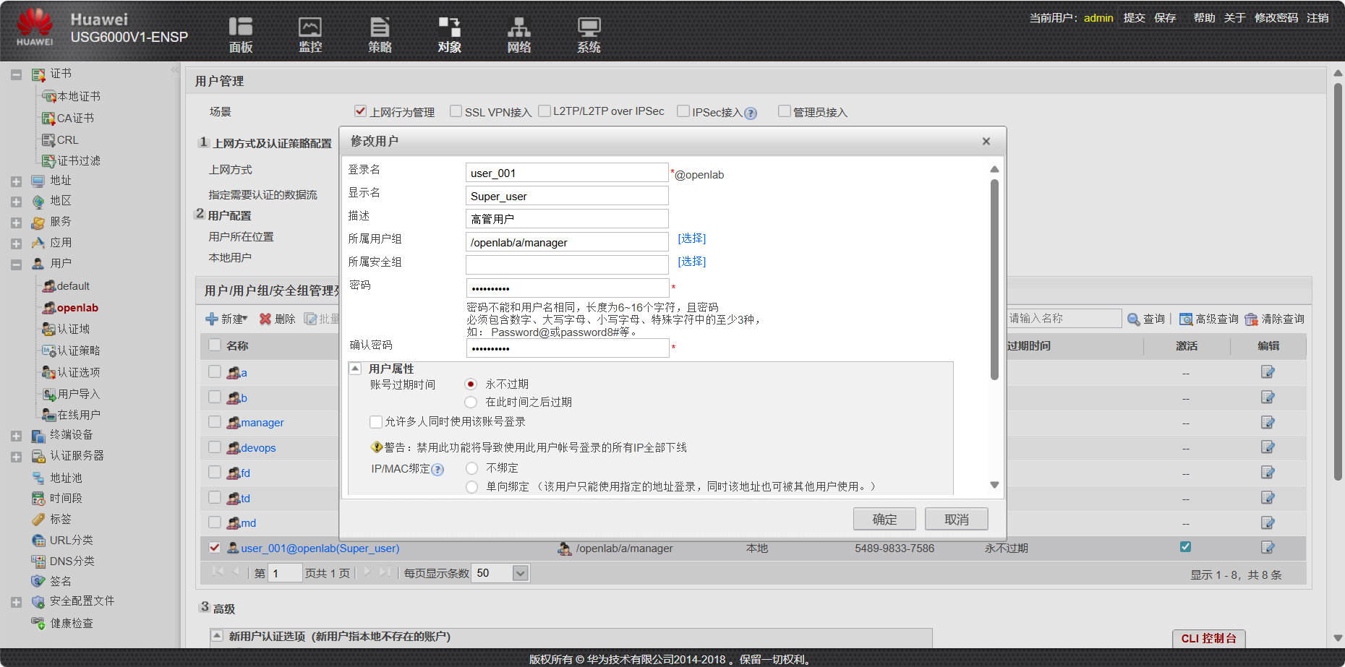Click the 取消 button
The image size is (1345, 667).
pos(957,519)
